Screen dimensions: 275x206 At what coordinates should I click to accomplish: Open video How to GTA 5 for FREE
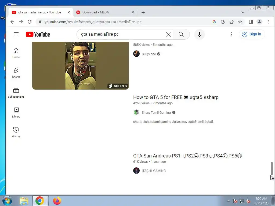pyautogui.click(x=176, y=97)
